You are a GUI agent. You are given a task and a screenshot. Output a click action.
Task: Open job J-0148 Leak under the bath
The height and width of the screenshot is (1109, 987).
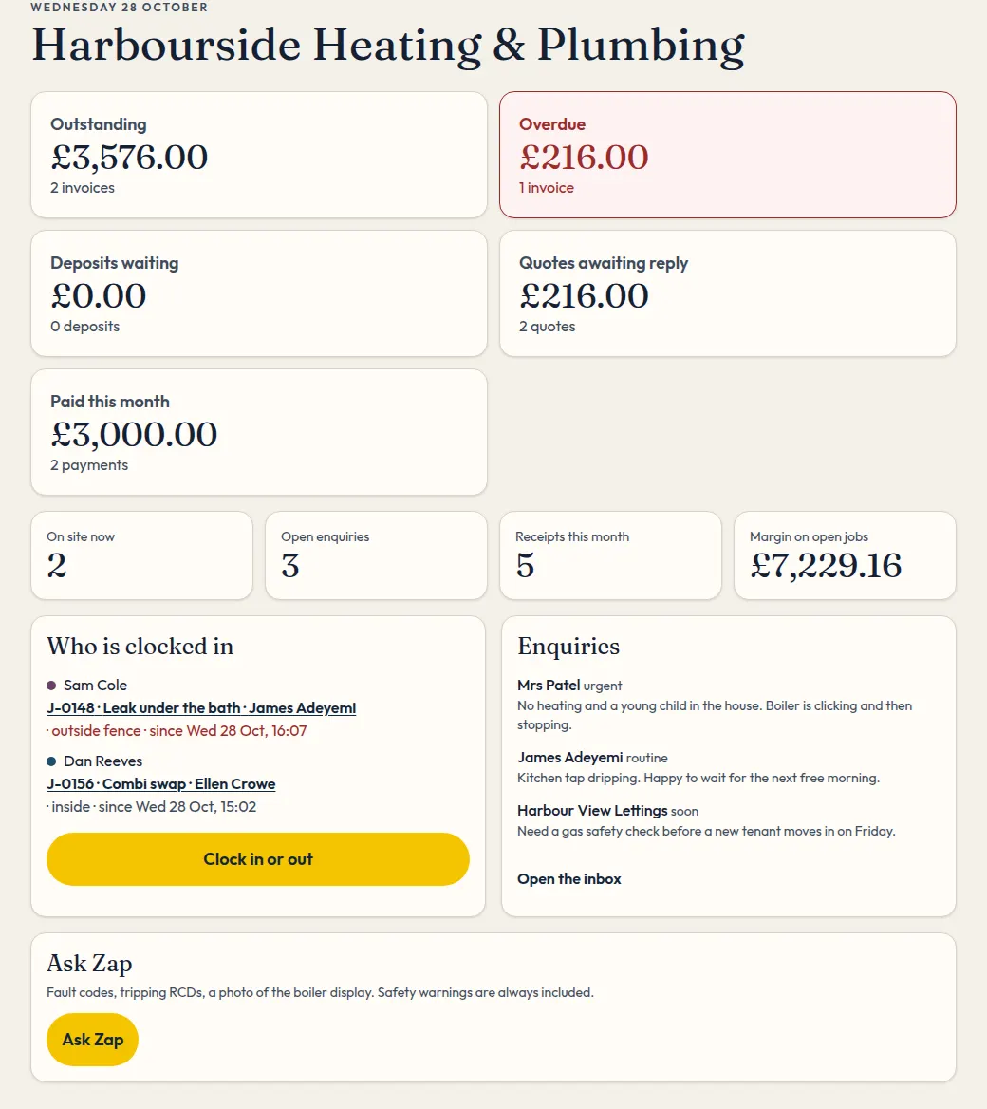pyautogui.click(x=201, y=708)
